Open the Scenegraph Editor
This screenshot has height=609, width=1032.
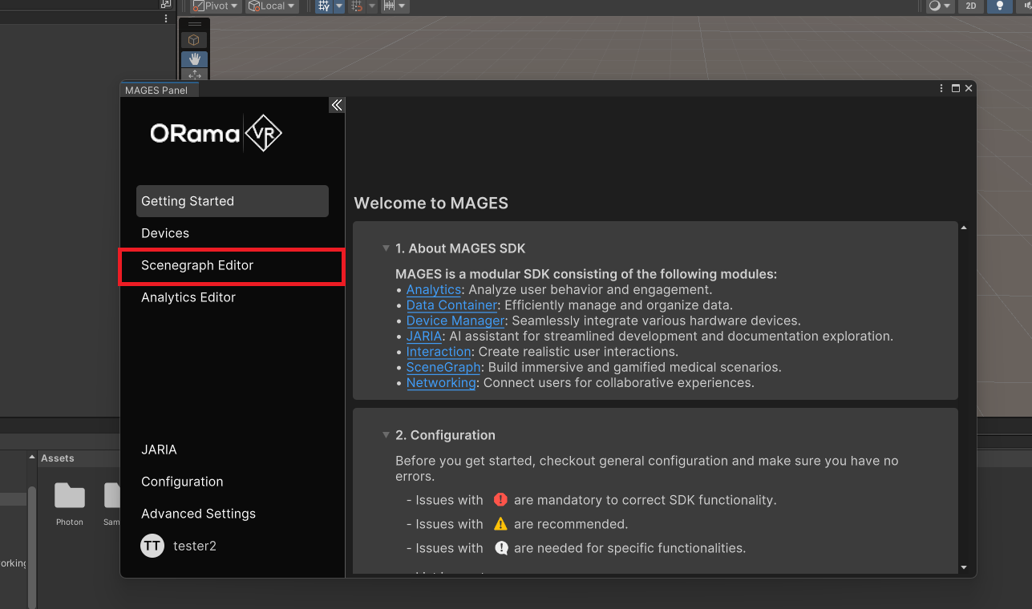[x=233, y=265]
